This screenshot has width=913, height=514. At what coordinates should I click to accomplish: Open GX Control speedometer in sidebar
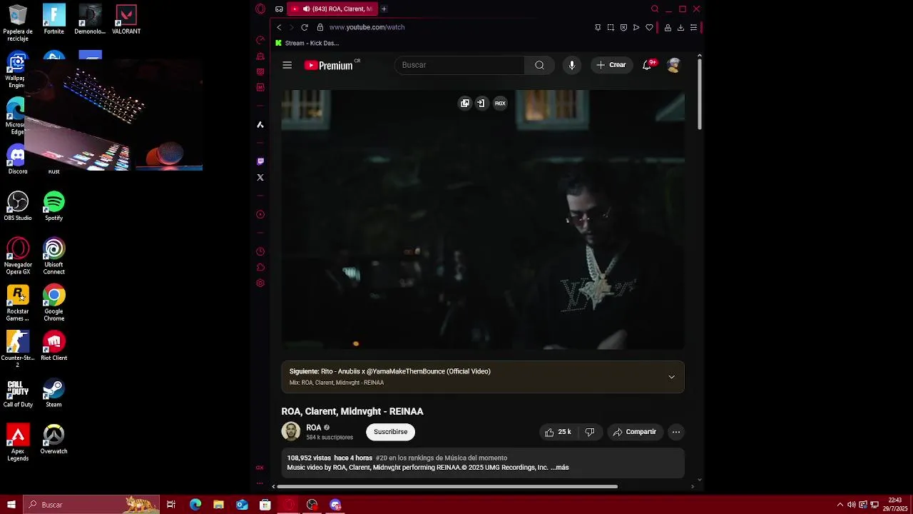pyautogui.click(x=260, y=40)
